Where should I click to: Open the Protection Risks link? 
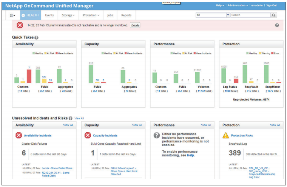[x=242, y=136]
